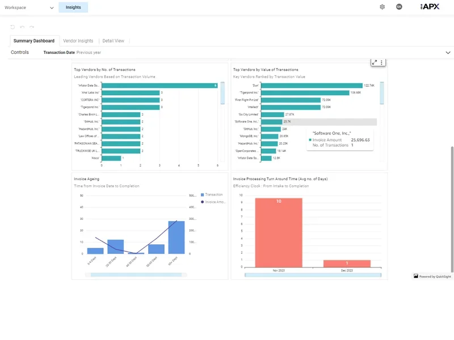Click the iAPX logo

click(430, 7)
